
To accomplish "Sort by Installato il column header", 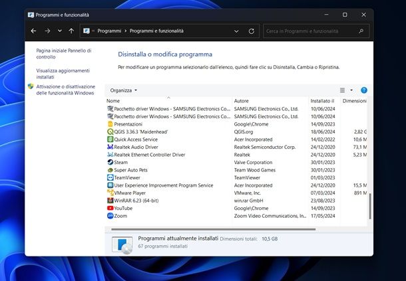I will point(322,101).
